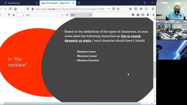Switch to presentation mode icon
This screenshot has width=187, height=105.
133,15
